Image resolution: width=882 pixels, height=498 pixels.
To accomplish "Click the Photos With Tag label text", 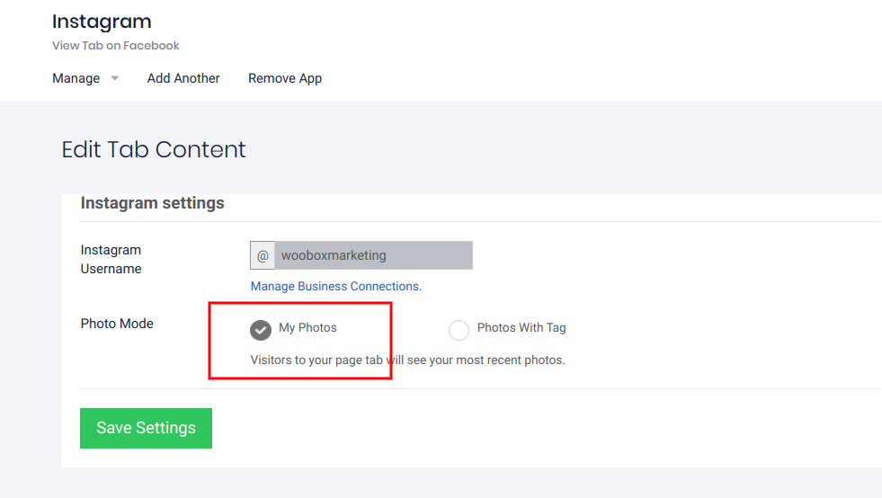I will 521,328.
